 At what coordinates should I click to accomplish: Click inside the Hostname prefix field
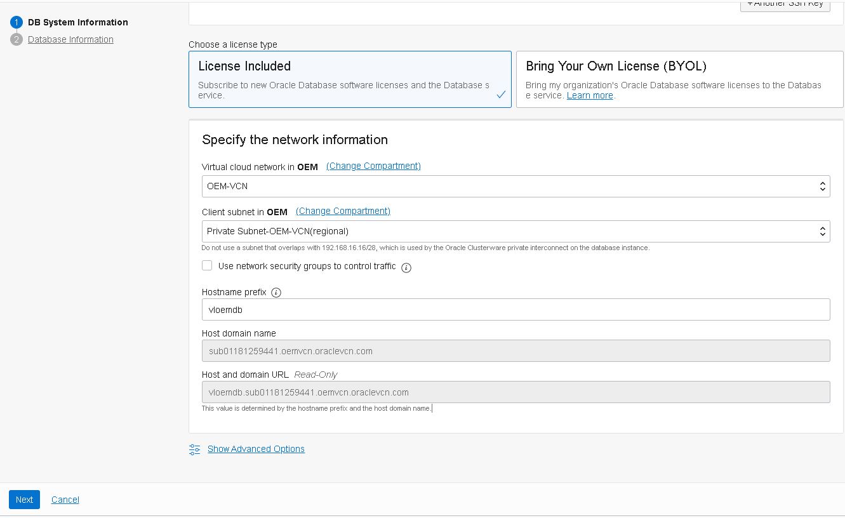pos(516,309)
